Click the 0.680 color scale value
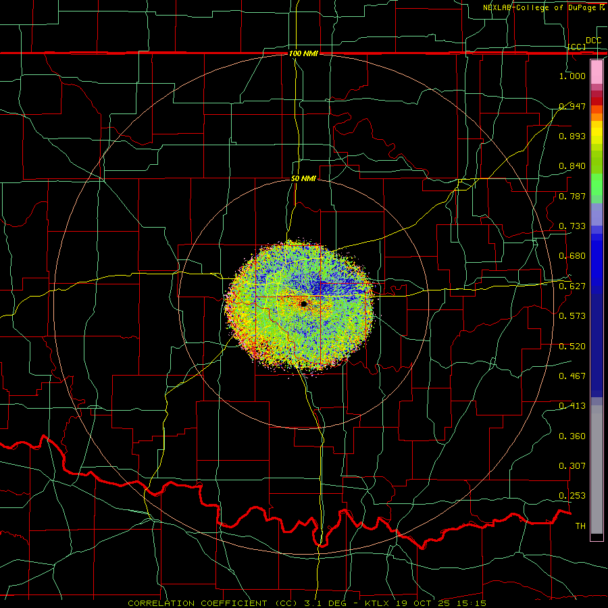This screenshot has height=608, width=608. (572, 256)
